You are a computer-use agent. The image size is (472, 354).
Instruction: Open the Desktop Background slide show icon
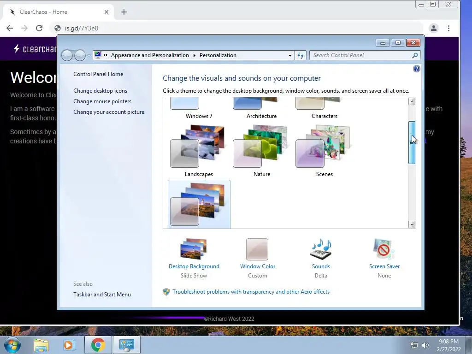click(194, 249)
